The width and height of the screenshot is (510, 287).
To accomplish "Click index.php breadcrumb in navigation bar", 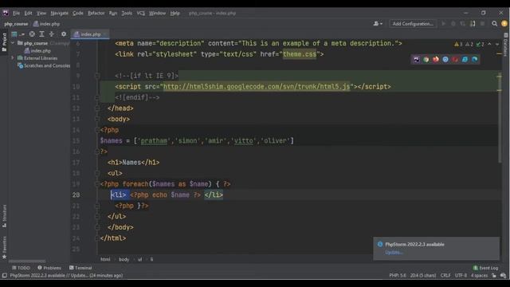I will 46,24.
